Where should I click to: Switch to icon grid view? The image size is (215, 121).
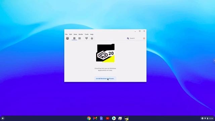pos(74,38)
